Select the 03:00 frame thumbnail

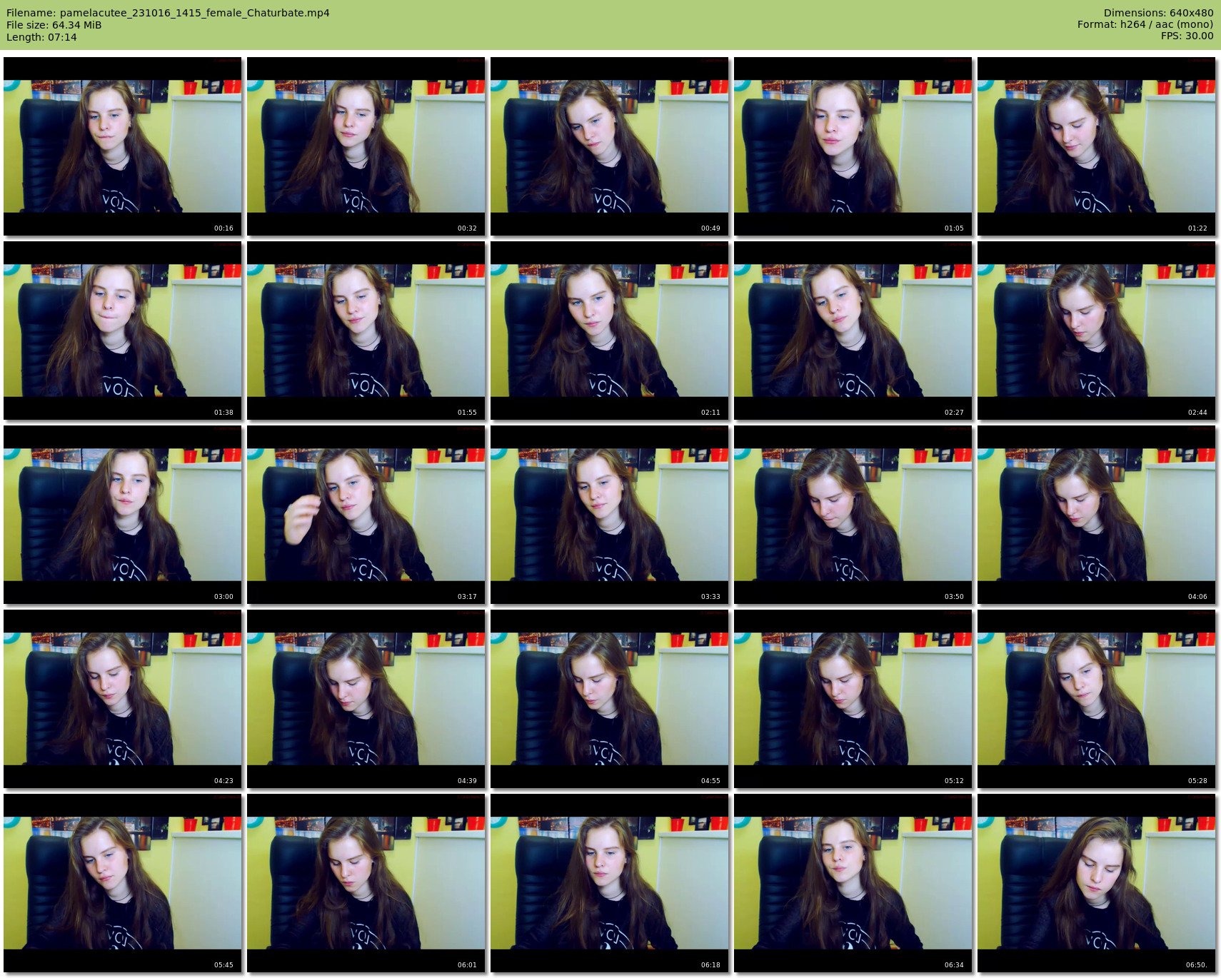pos(123,515)
